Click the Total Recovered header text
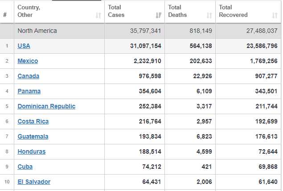 pos(233,11)
